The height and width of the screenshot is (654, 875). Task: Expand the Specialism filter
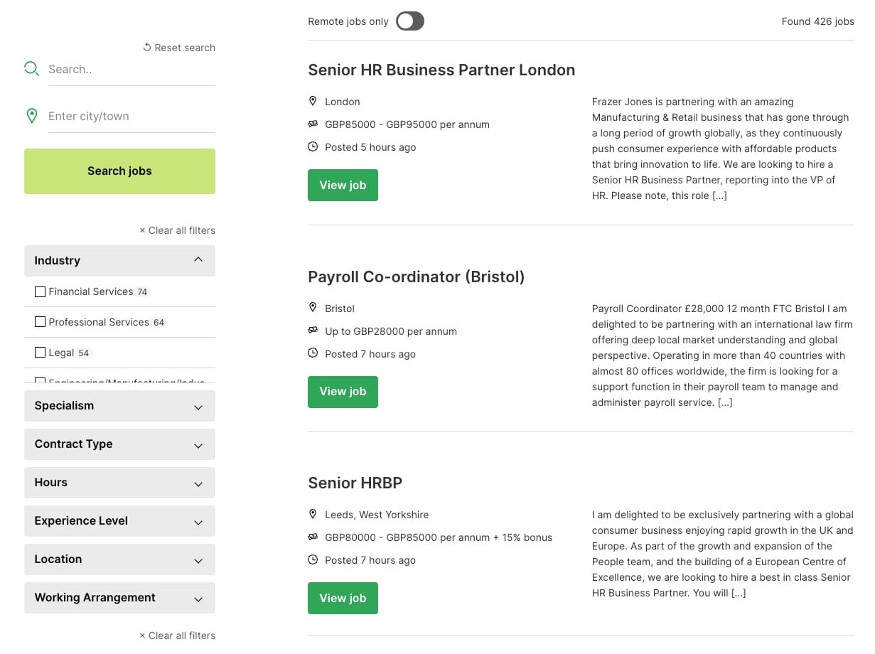click(119, 406)
